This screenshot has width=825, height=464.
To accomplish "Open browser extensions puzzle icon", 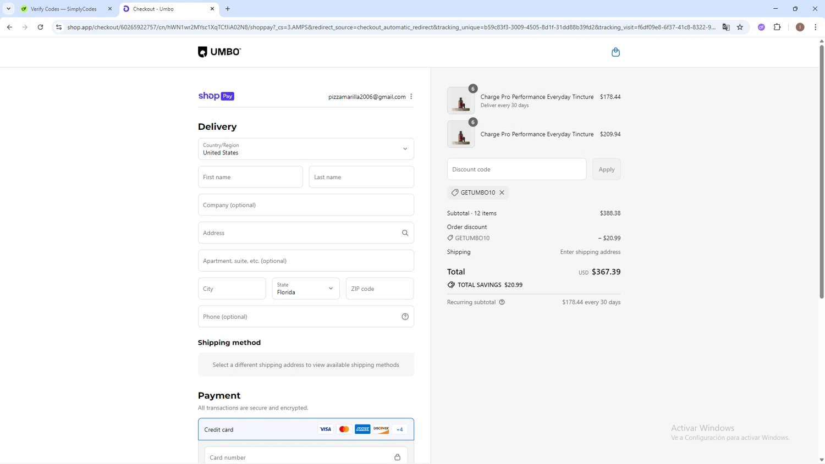I will [777, 27].
